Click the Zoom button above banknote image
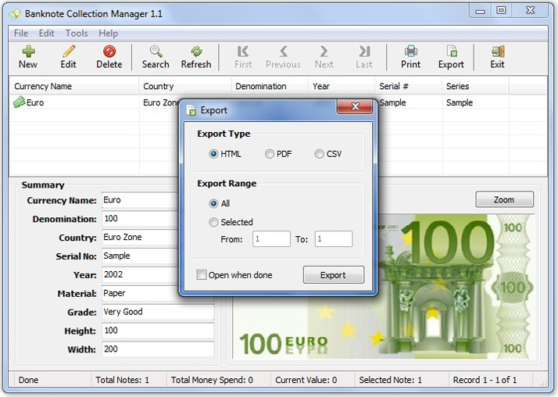 504,200
